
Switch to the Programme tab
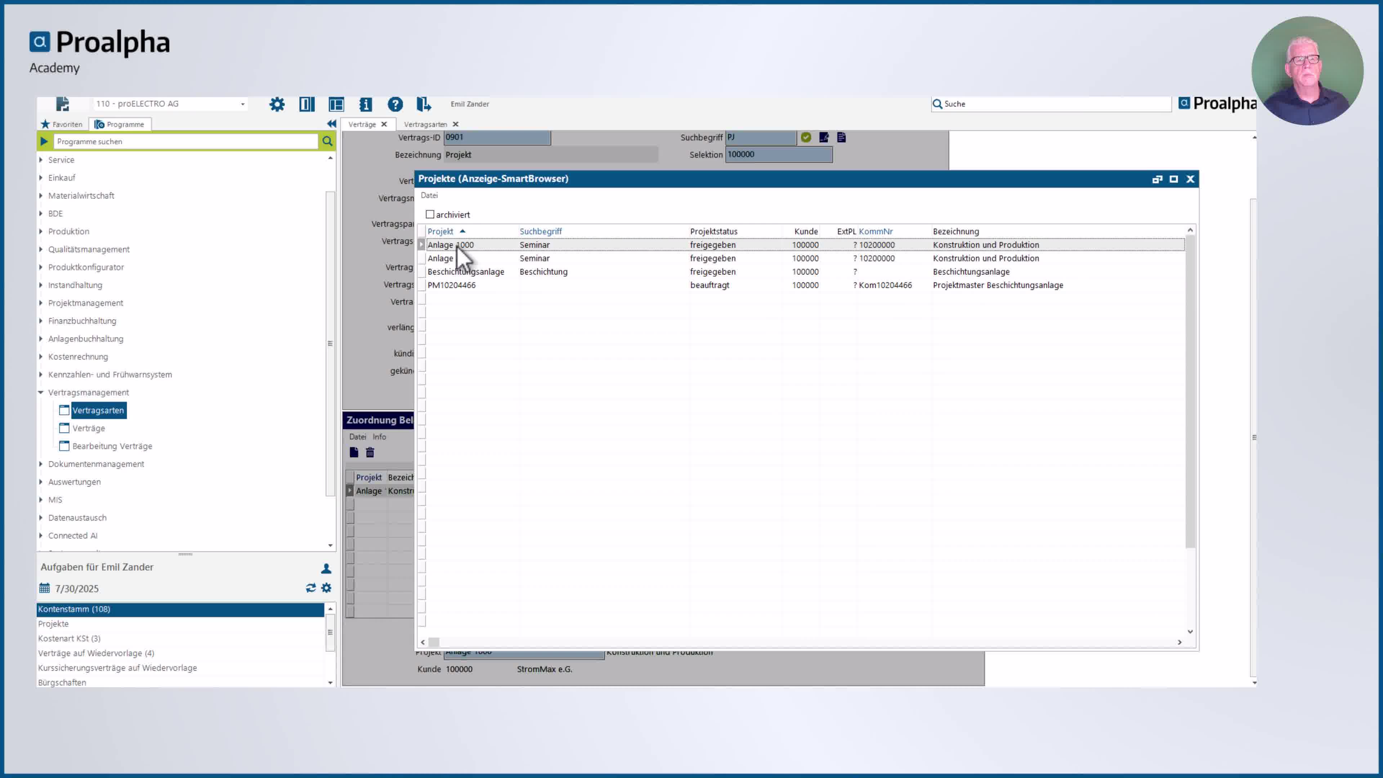[120, 124]
